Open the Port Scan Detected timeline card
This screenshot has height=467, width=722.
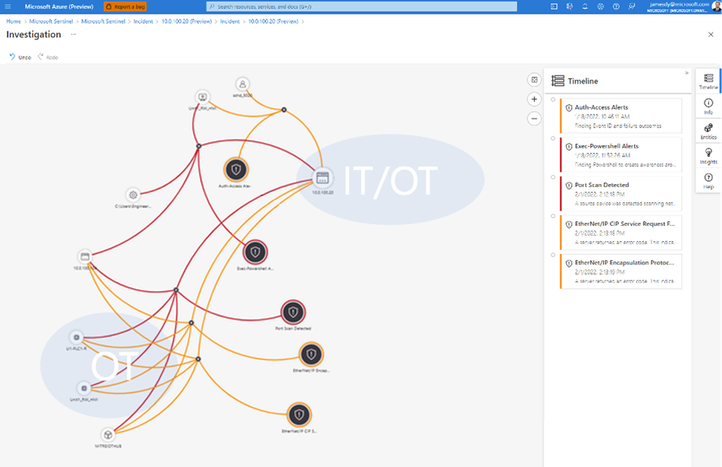click(x=621, y=194)
